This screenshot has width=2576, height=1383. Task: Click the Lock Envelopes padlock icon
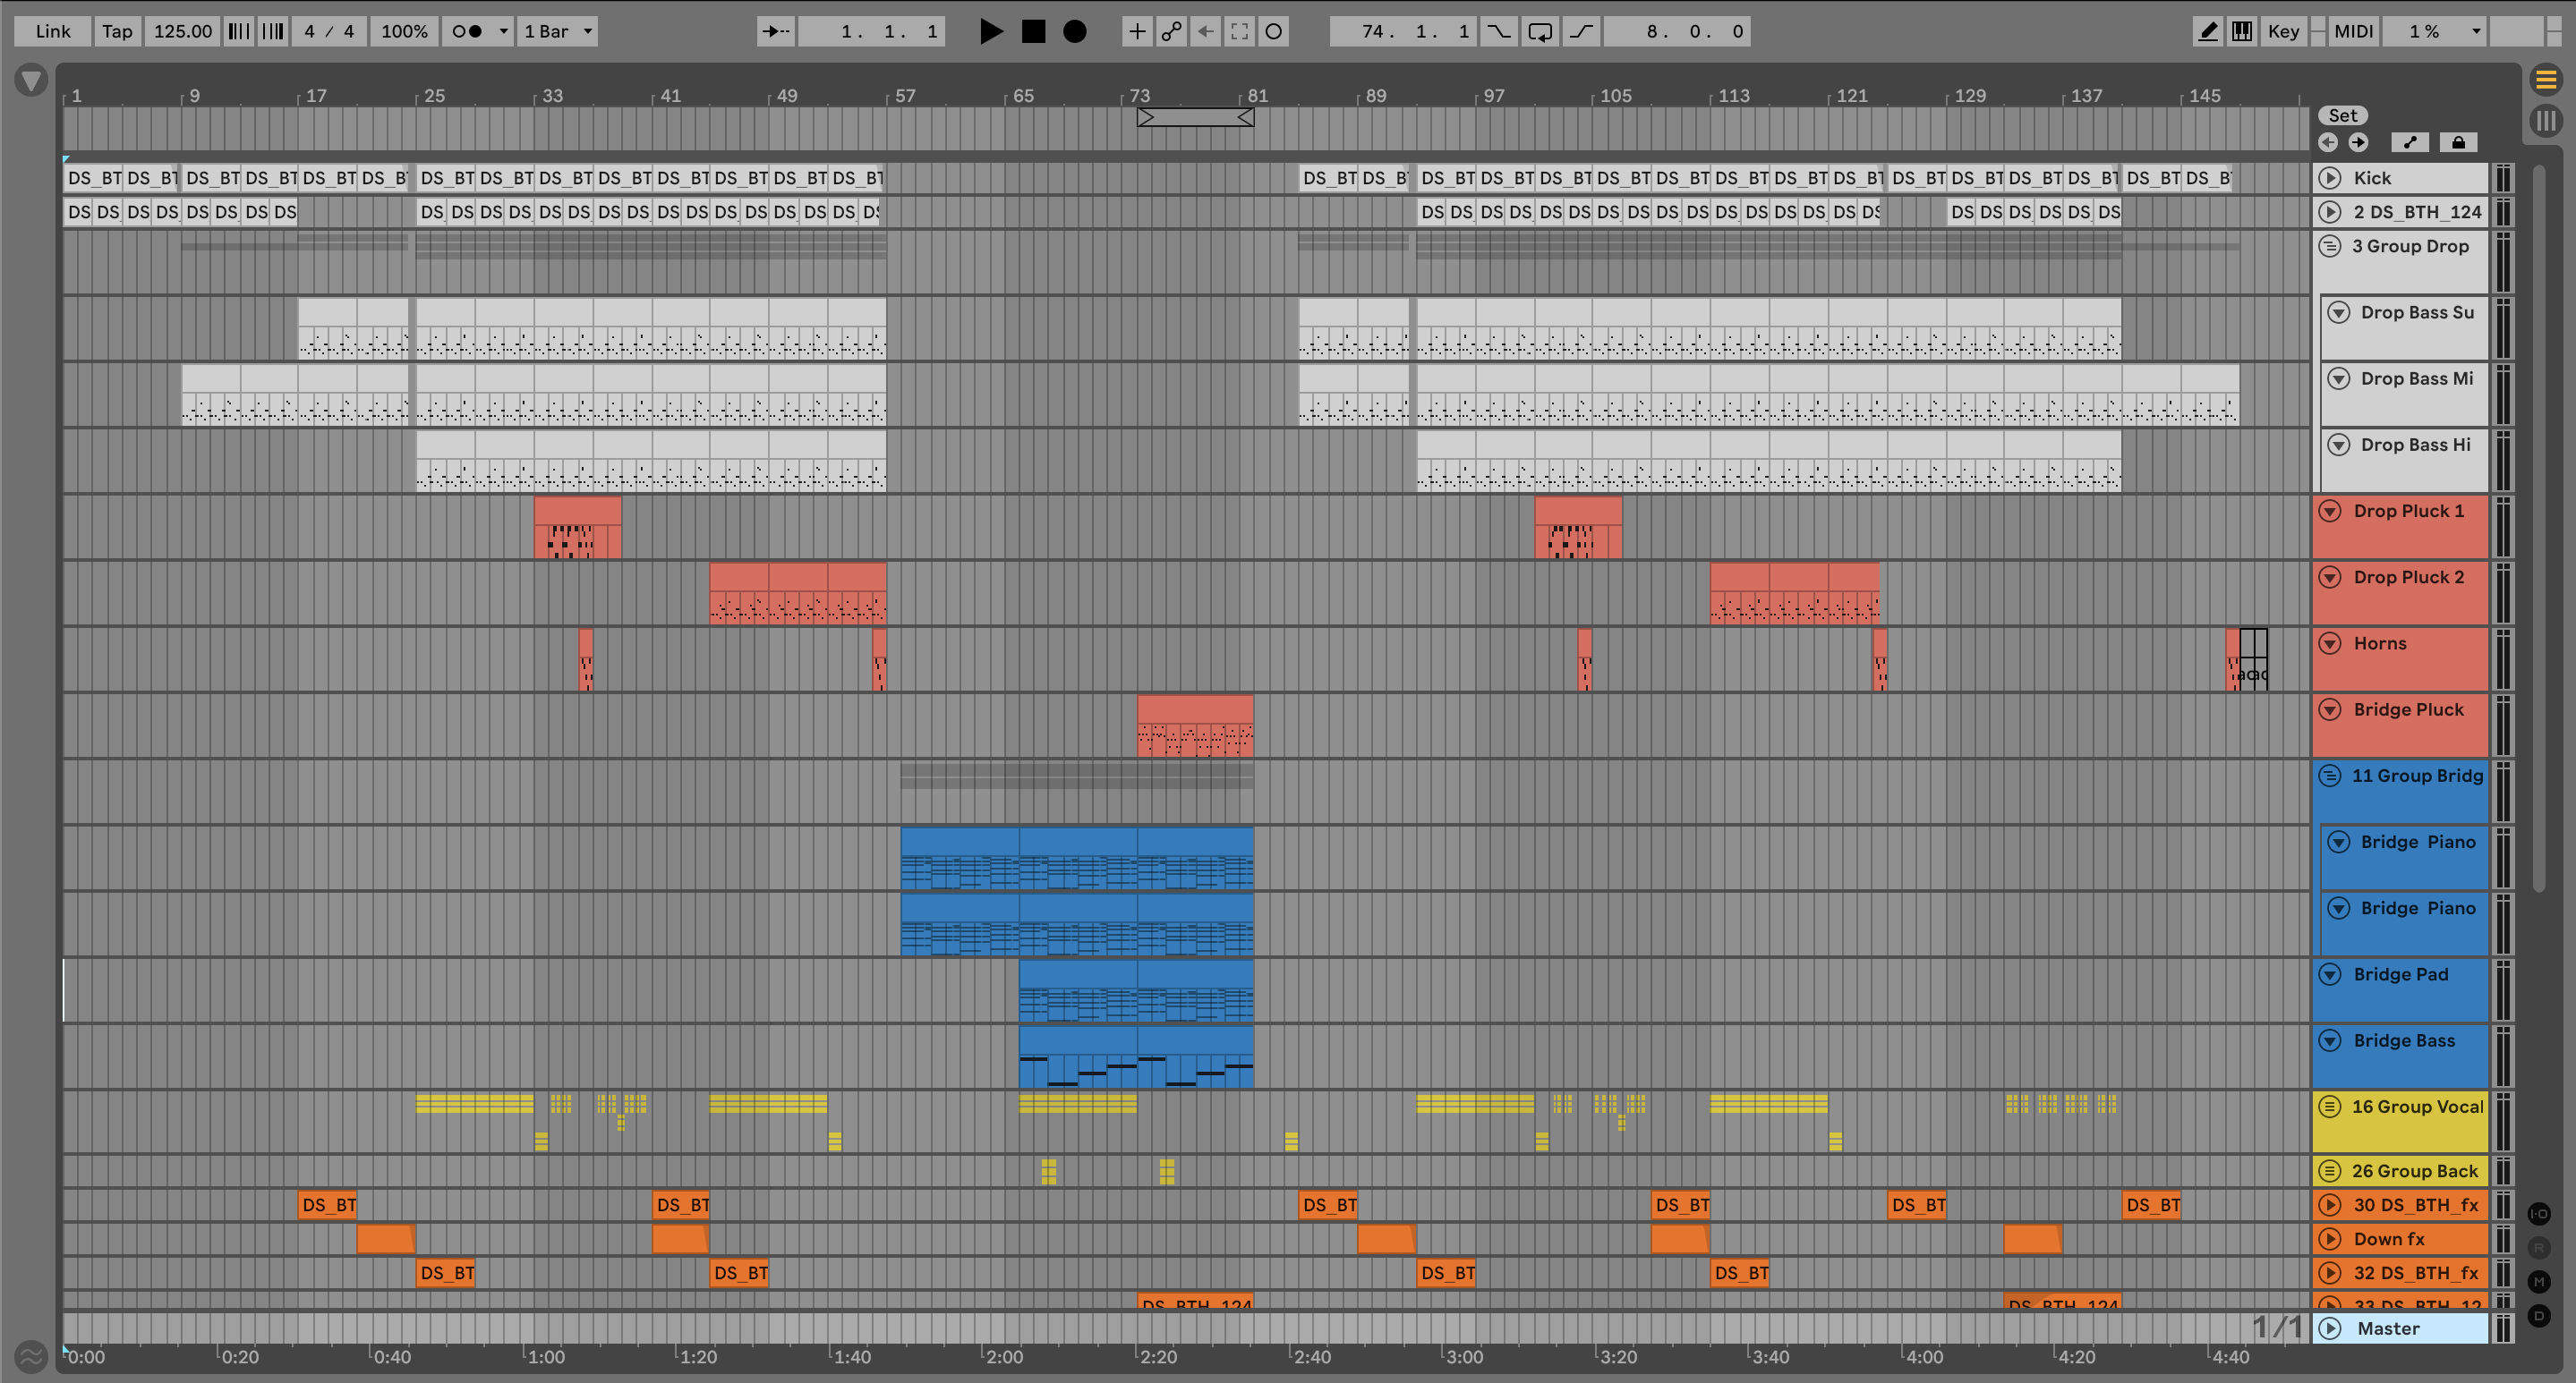pyautogui.click(x=2458, y=142)
